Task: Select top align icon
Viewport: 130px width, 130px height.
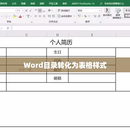Action: tap(36, 10)
